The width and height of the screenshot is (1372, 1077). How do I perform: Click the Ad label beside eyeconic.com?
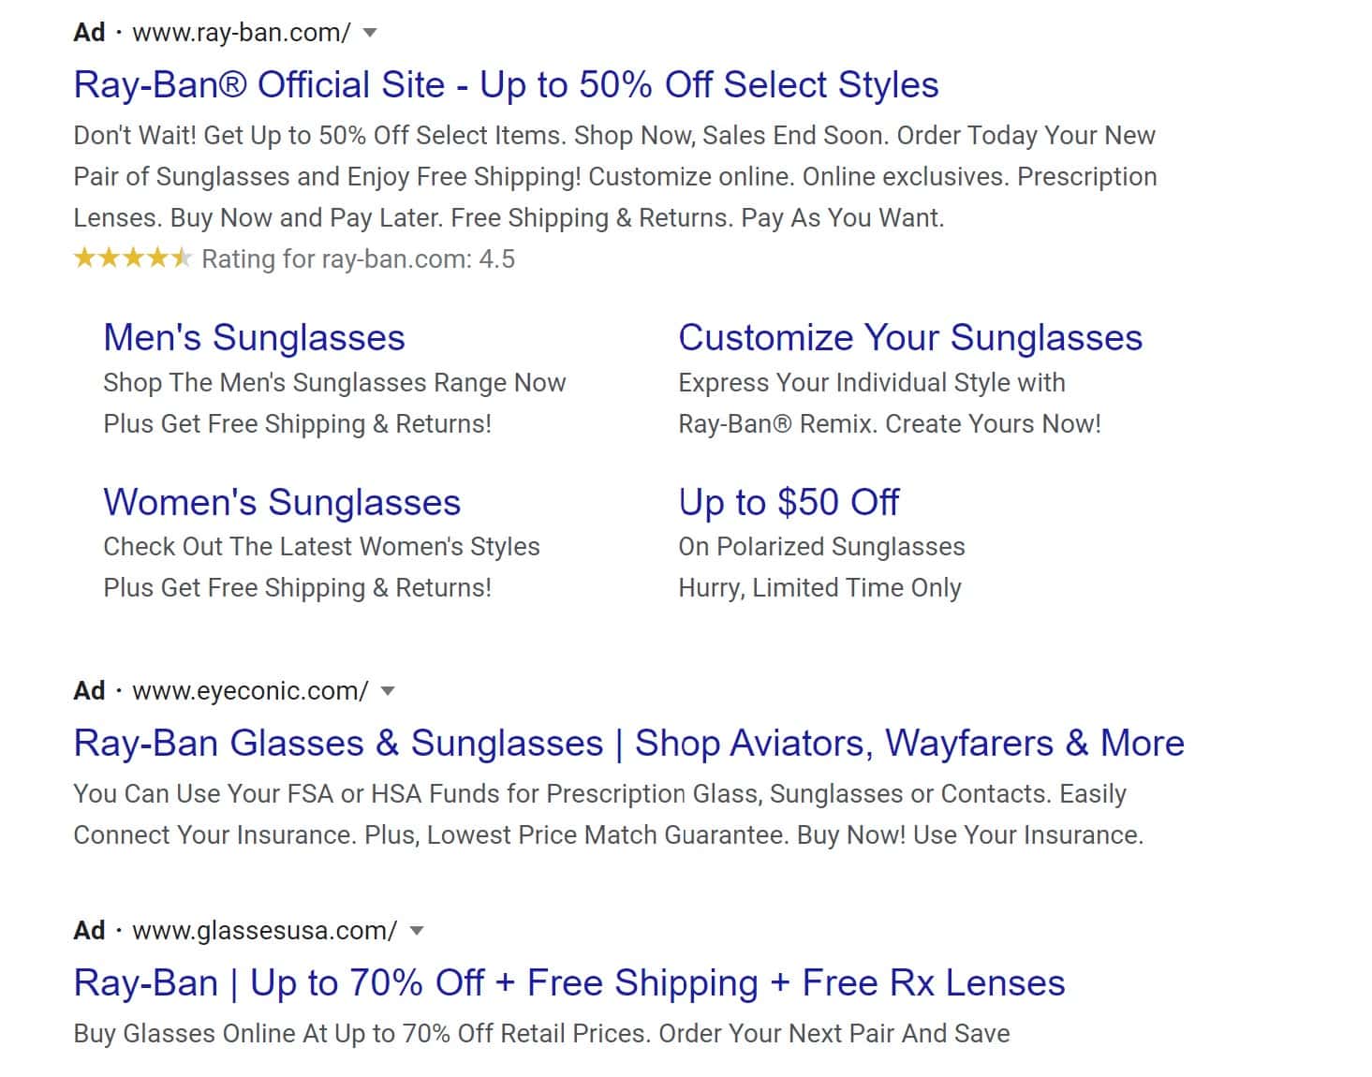click(x=89, y=691)
